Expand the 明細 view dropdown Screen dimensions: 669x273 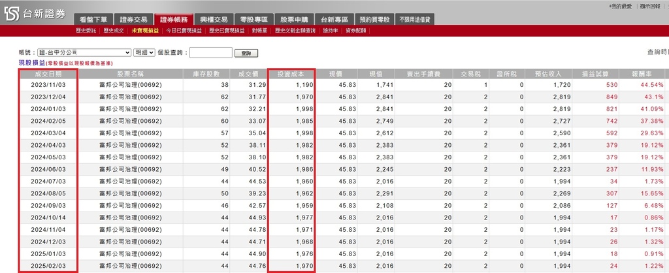tap(144, 52)
